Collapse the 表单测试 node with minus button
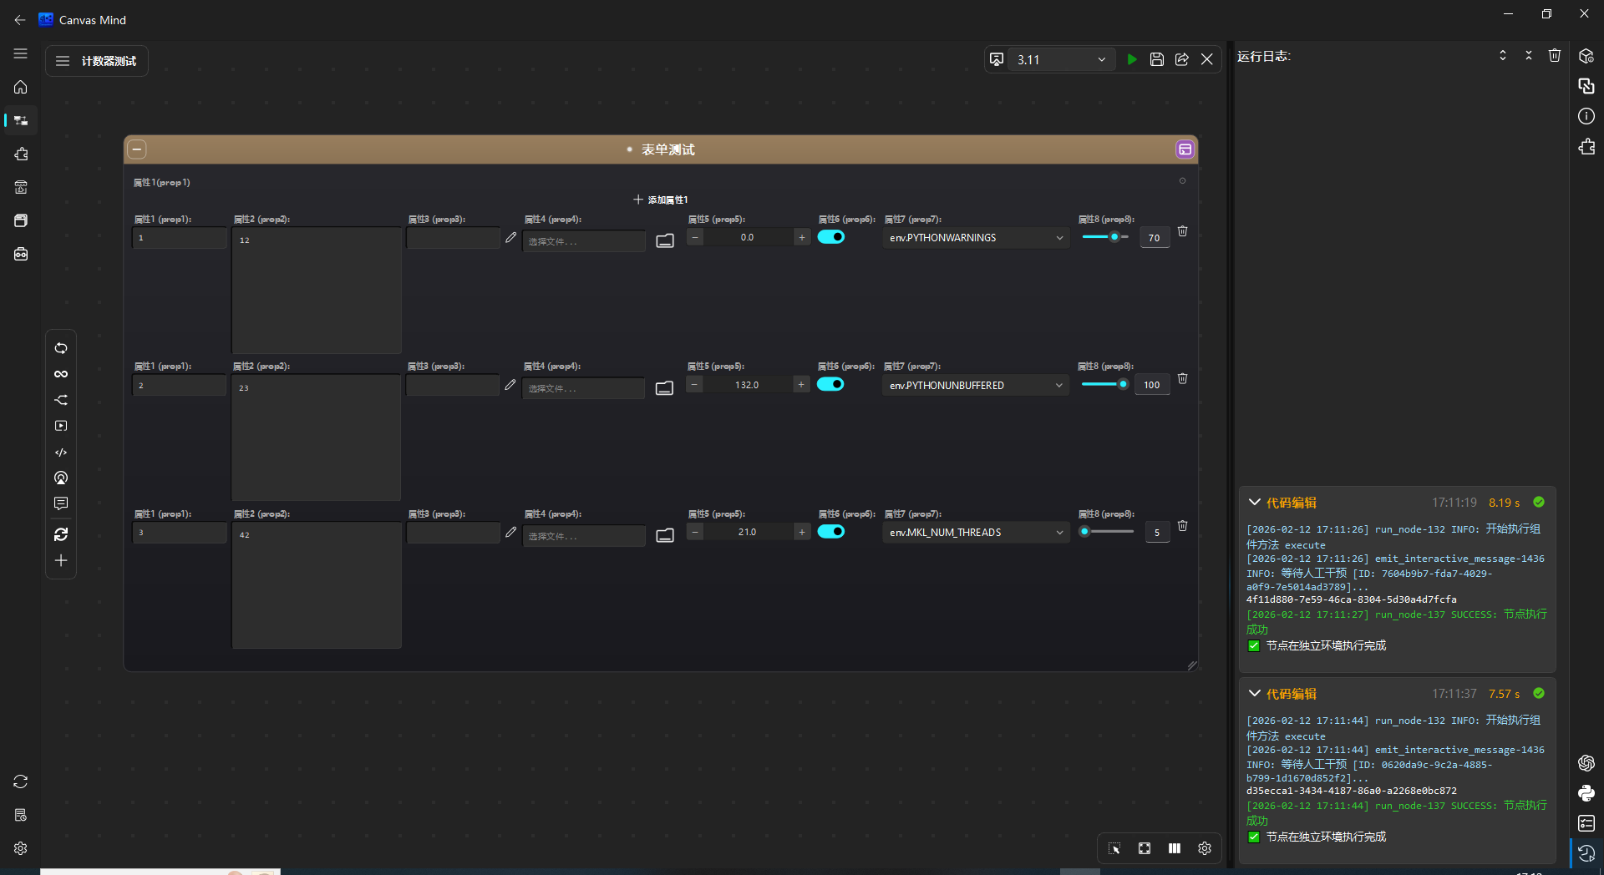Viewport: 1604px width, 875px height. click(x=137, y=149)
